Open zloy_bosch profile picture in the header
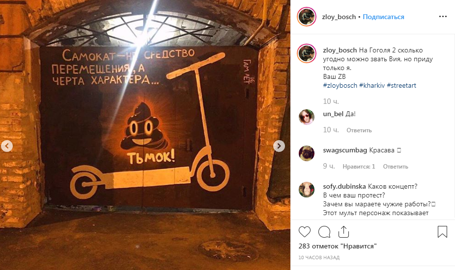Image resolution: width=455 pixels, height=270 pixels. [307, 17]
